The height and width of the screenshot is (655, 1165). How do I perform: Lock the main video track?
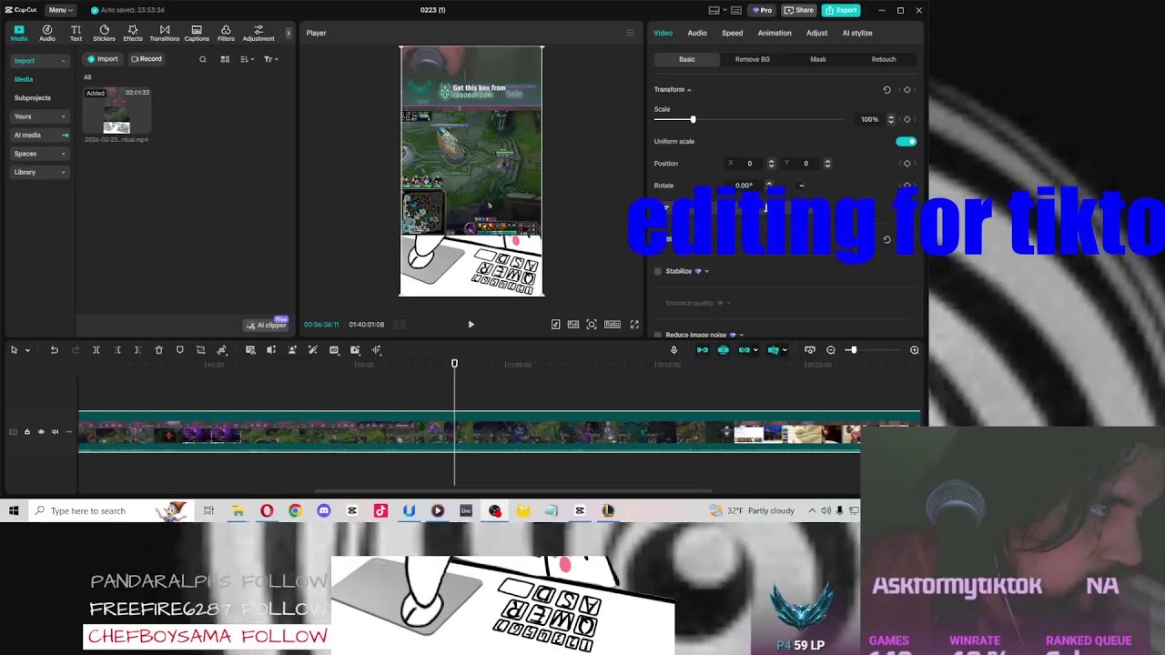[x=26, y=432]
